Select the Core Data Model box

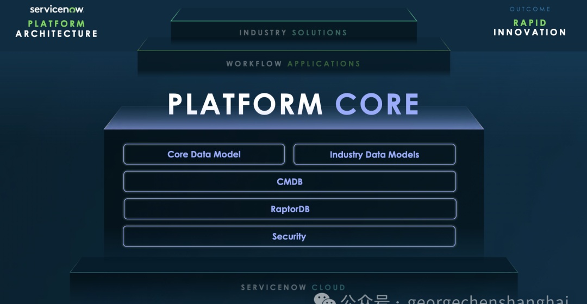(x=204, y=154)
